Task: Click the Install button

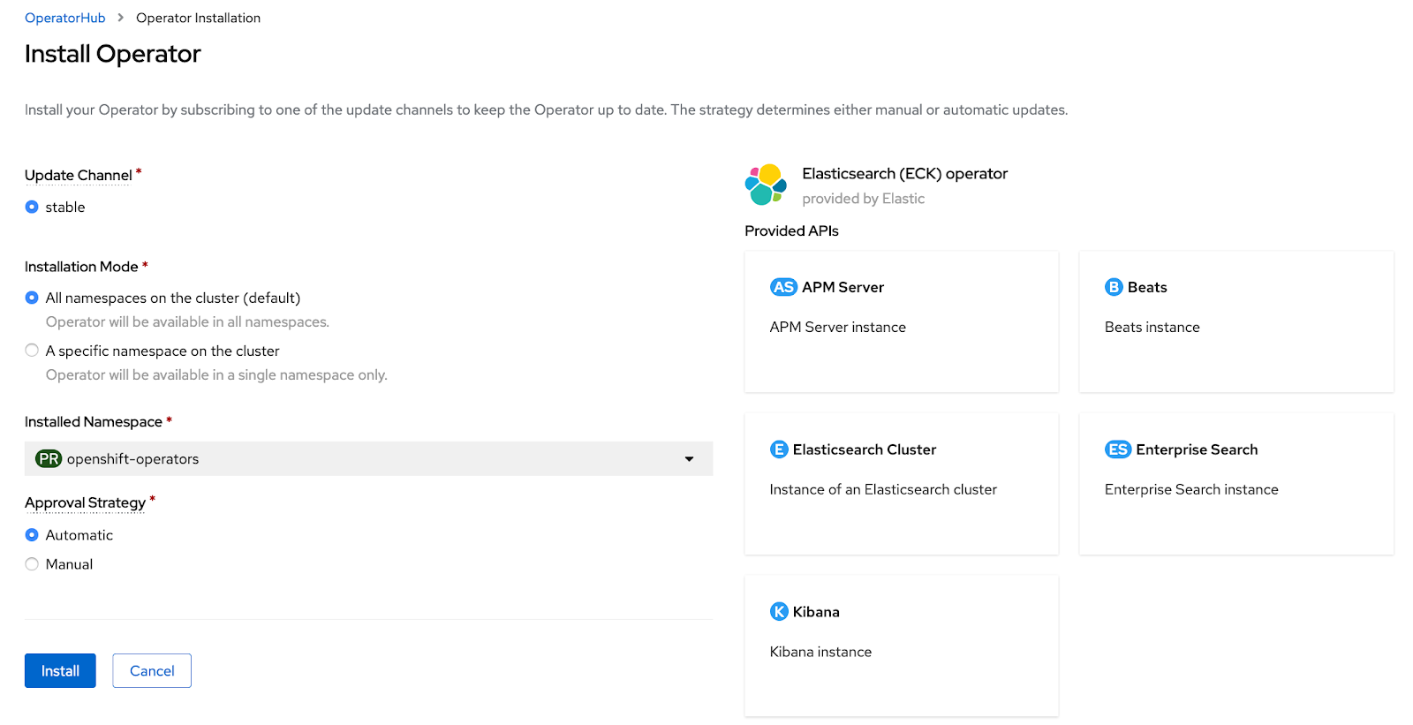Action: click(x=60, y=671)
